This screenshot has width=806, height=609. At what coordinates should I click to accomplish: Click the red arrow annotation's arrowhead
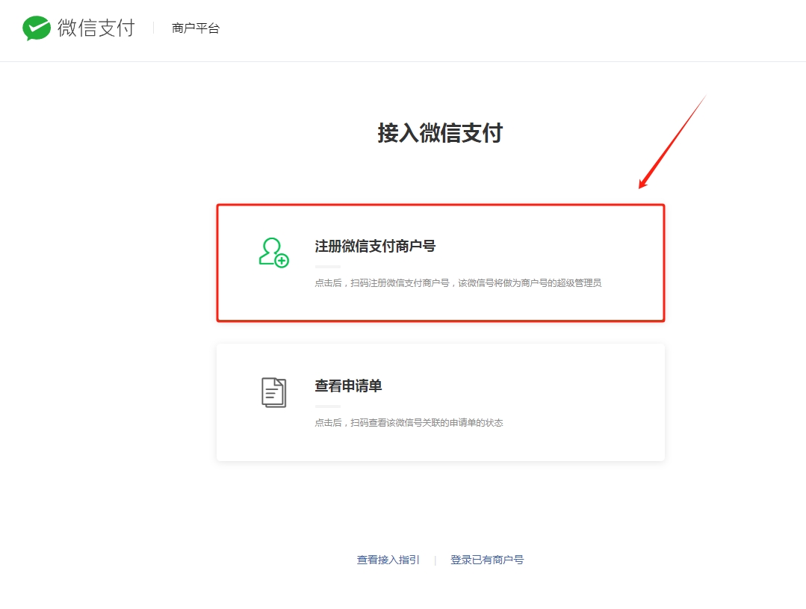[x=642, y=185]
